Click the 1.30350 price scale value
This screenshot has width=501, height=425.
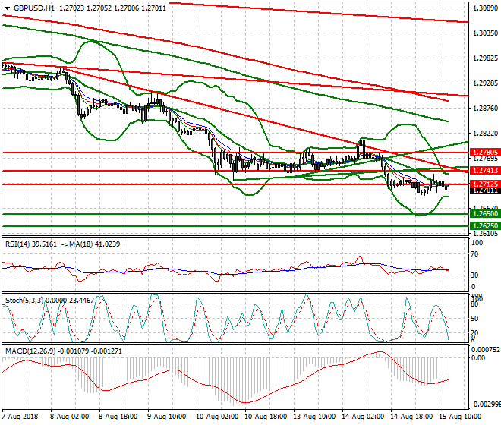coord(485,33)
